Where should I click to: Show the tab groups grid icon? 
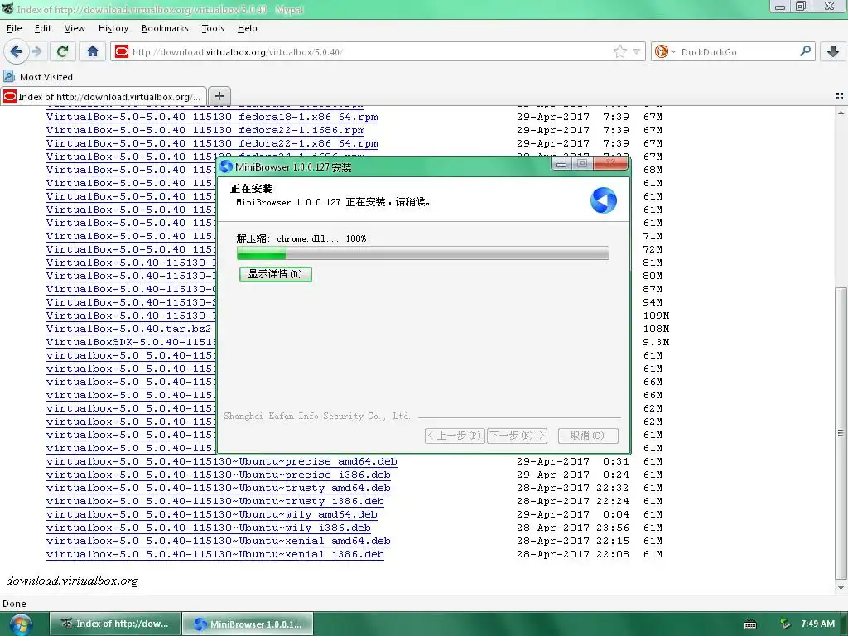pos(840,96)
